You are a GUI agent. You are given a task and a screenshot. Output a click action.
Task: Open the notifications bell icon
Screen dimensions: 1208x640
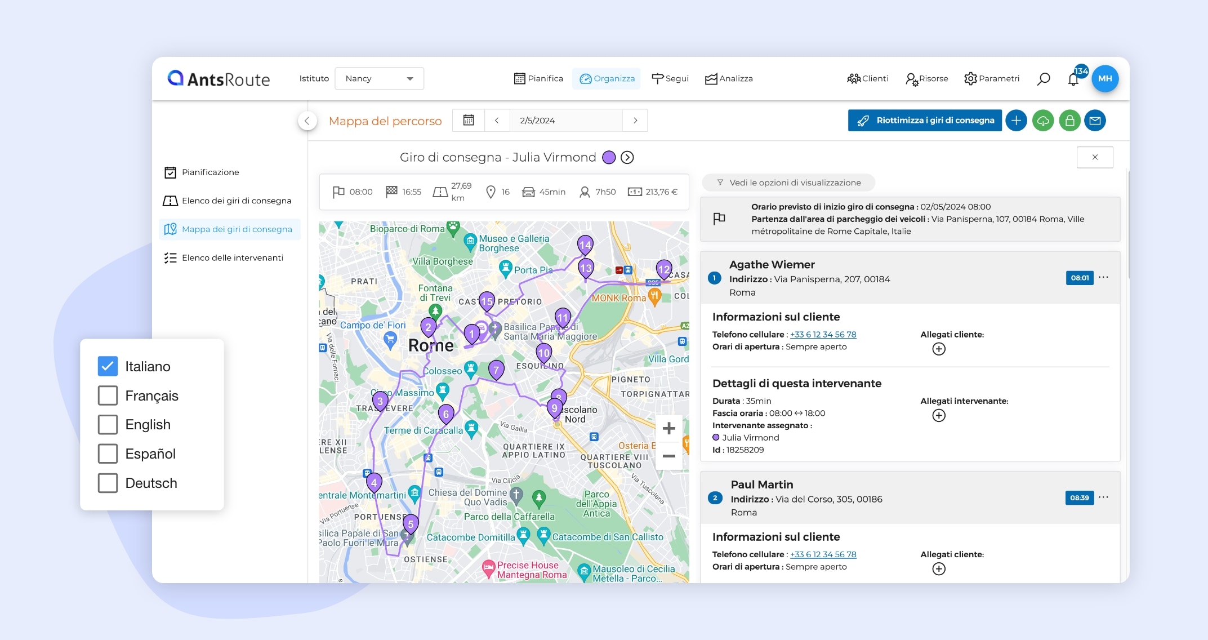[x=1073, y=79]
